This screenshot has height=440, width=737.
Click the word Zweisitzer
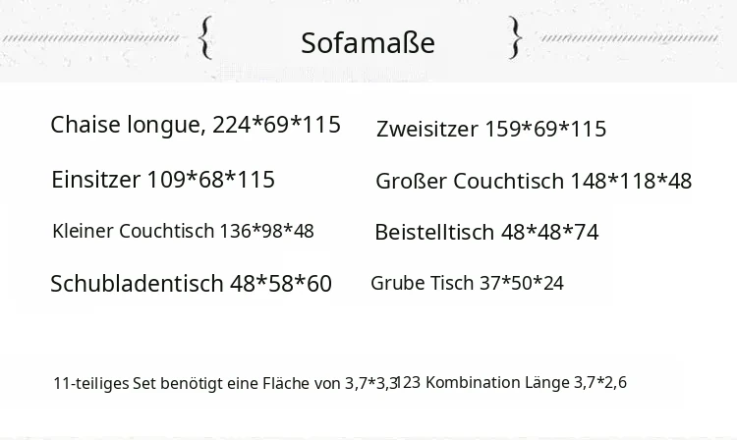click(x=426, y=129)
